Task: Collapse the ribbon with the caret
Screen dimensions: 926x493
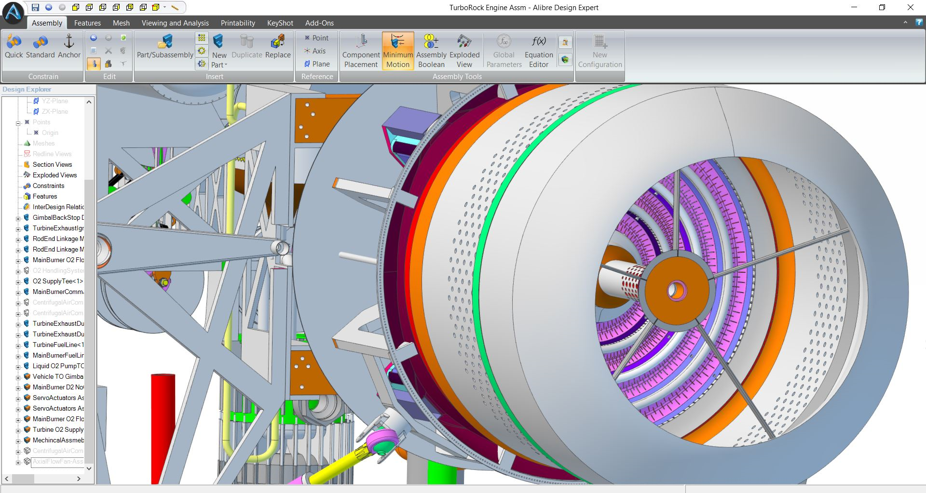Action: (905, 23)
